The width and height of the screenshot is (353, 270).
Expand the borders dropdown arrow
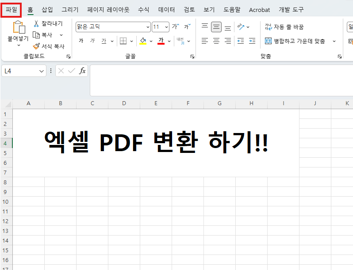pos(132,41)
